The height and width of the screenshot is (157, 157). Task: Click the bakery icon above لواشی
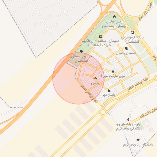[95, 78]
